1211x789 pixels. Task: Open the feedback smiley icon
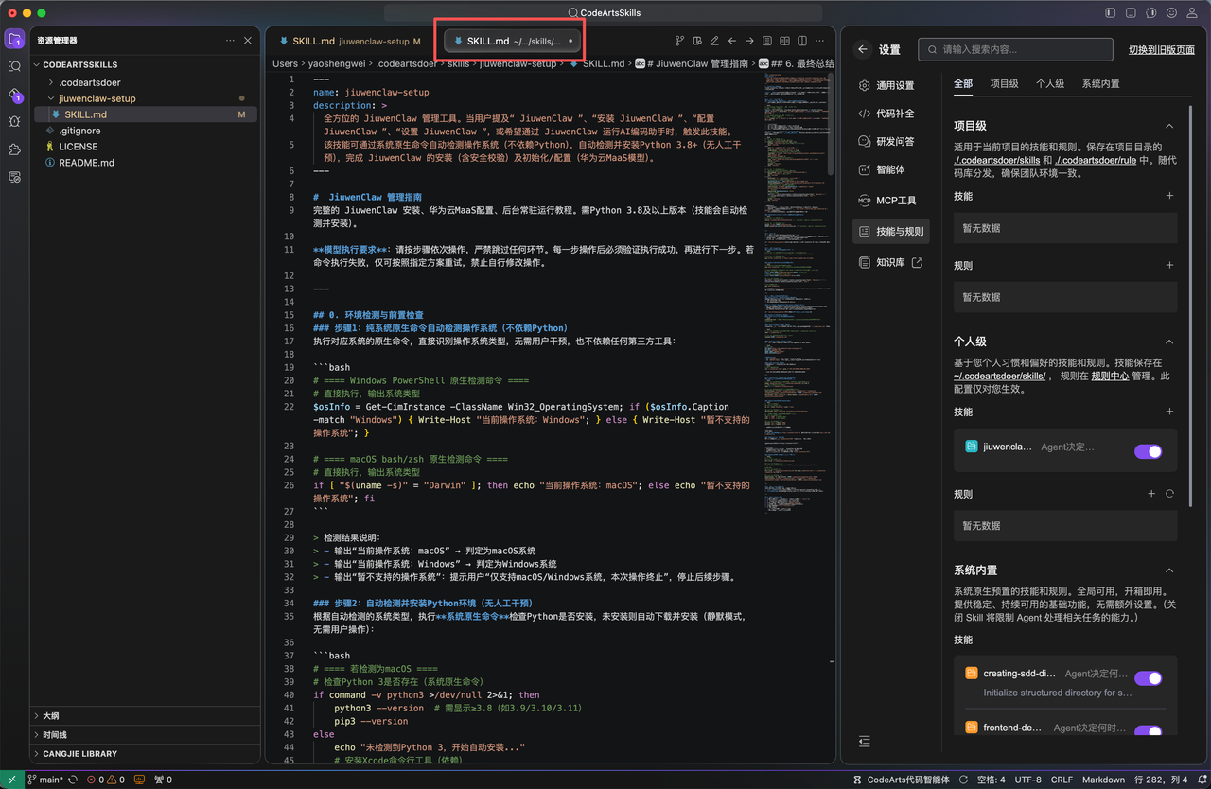1172,13
